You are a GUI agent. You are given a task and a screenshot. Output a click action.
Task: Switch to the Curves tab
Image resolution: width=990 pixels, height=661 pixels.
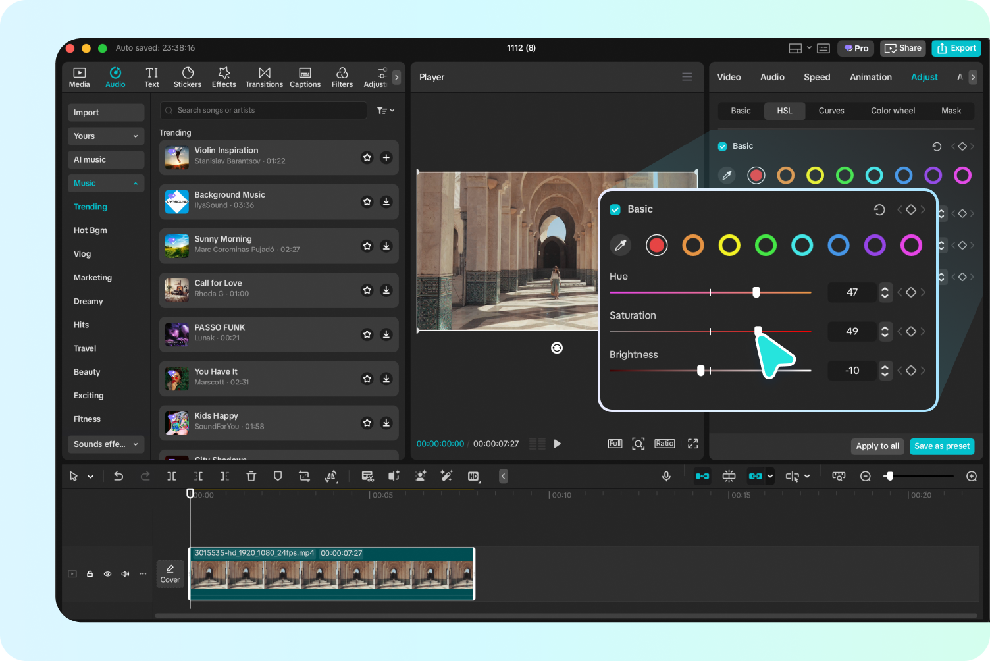point(831,111)
